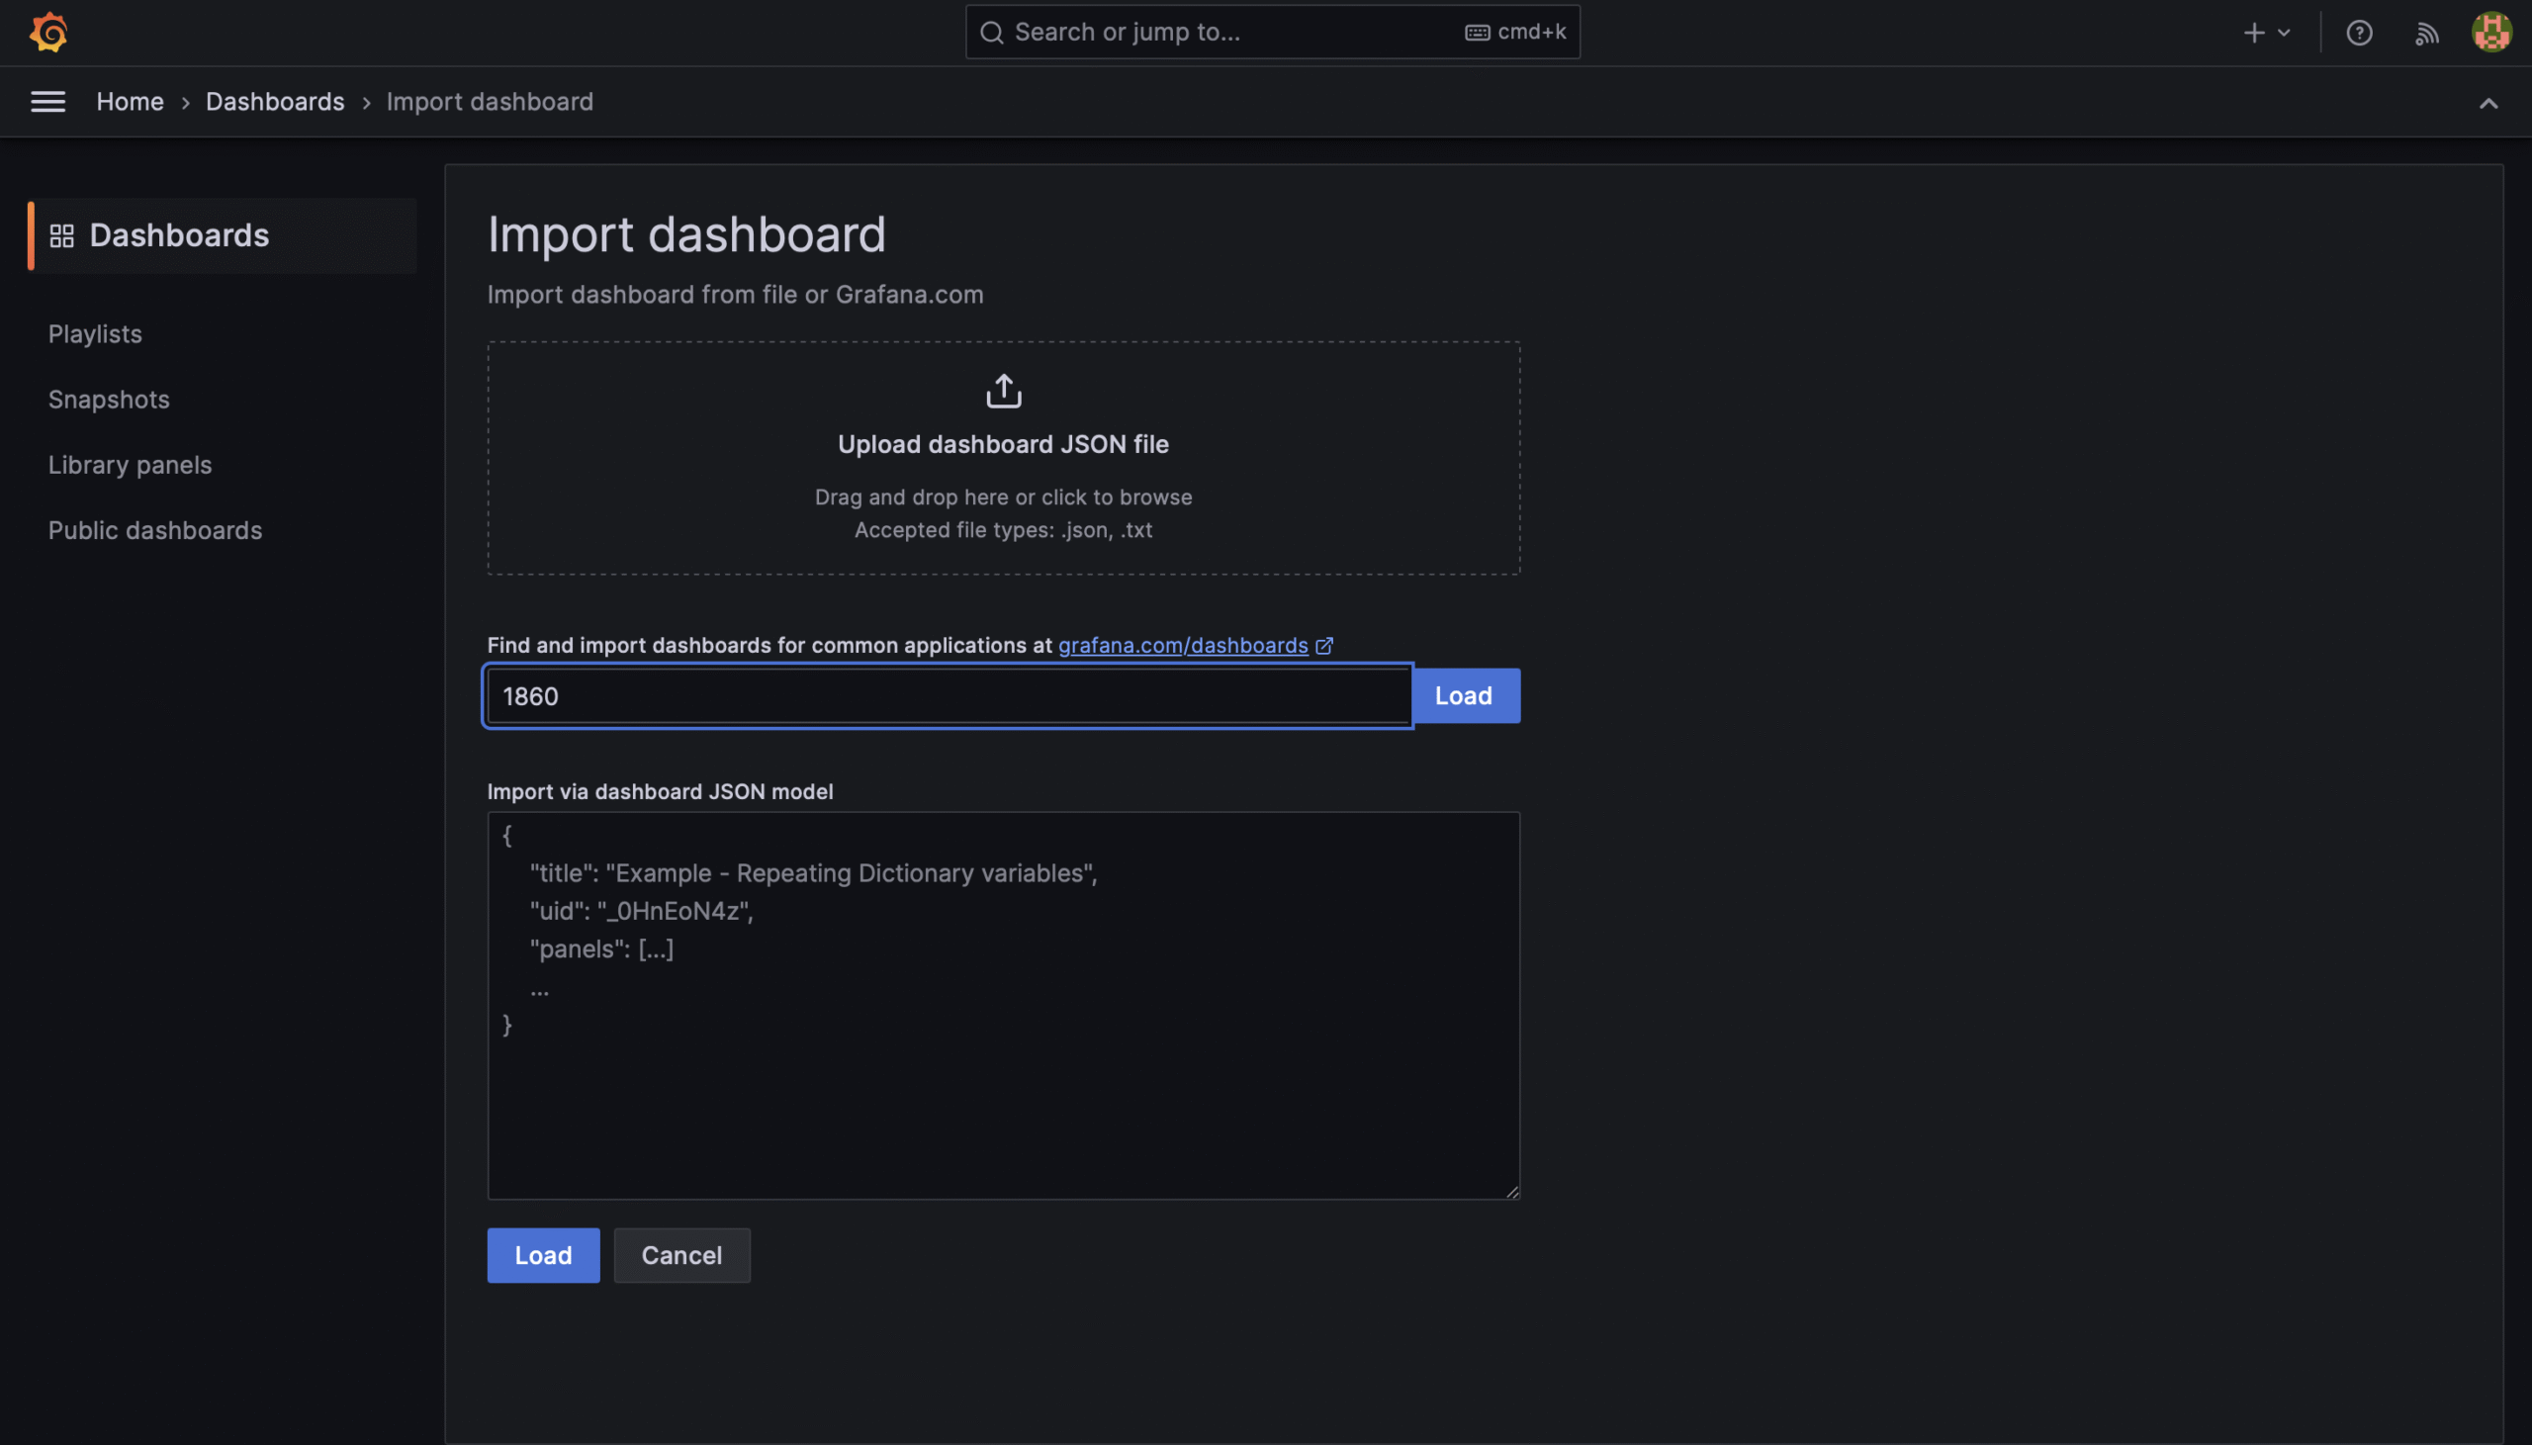Click Load next to dashboard ID field
Image resolution: width=2532 pixels, height=1445 pixels.
tap(1464, 695)
